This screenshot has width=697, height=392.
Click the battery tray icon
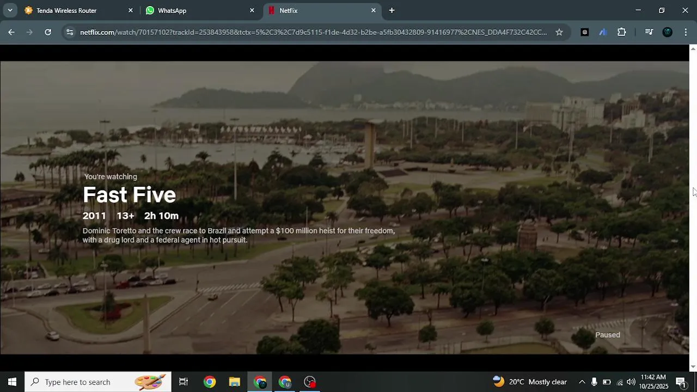pyautogui.click(x=607, y=382)
